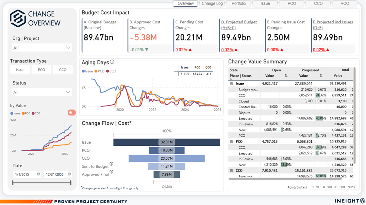Click the D. Projected Budget (A+B+C) link
366x205 pixels.
(239, 25)
